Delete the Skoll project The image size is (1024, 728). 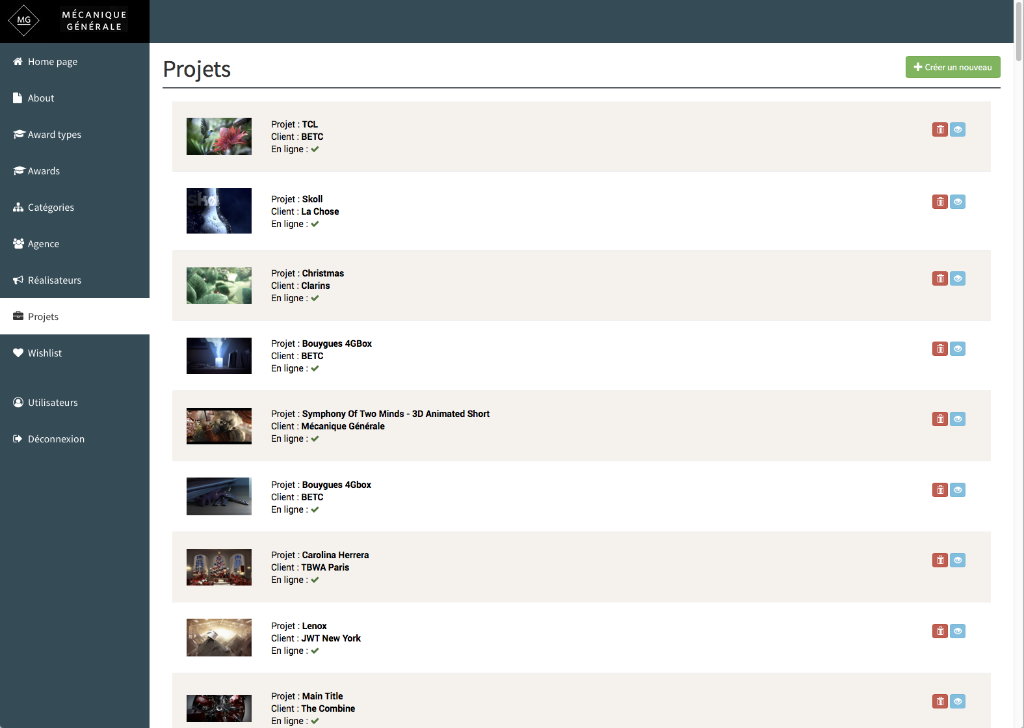point(940,202)
